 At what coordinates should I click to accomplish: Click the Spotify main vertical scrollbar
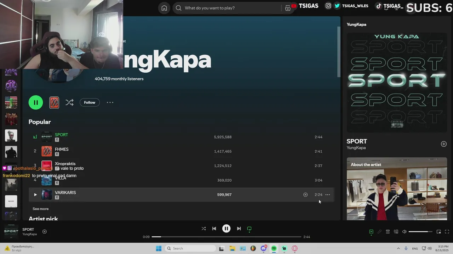[x=339, y=51]
